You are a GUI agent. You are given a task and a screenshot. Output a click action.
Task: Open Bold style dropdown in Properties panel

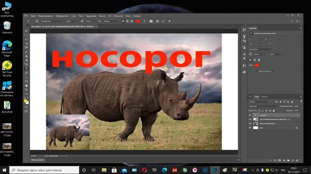pos(276,54)
